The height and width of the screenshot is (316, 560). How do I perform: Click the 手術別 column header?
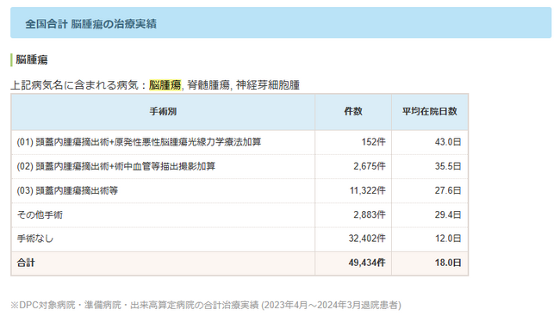tap(163, 111)
